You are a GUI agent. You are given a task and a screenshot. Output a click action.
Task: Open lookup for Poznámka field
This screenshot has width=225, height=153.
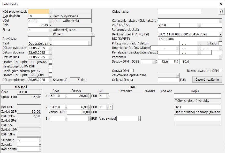(x=220, y=57)
